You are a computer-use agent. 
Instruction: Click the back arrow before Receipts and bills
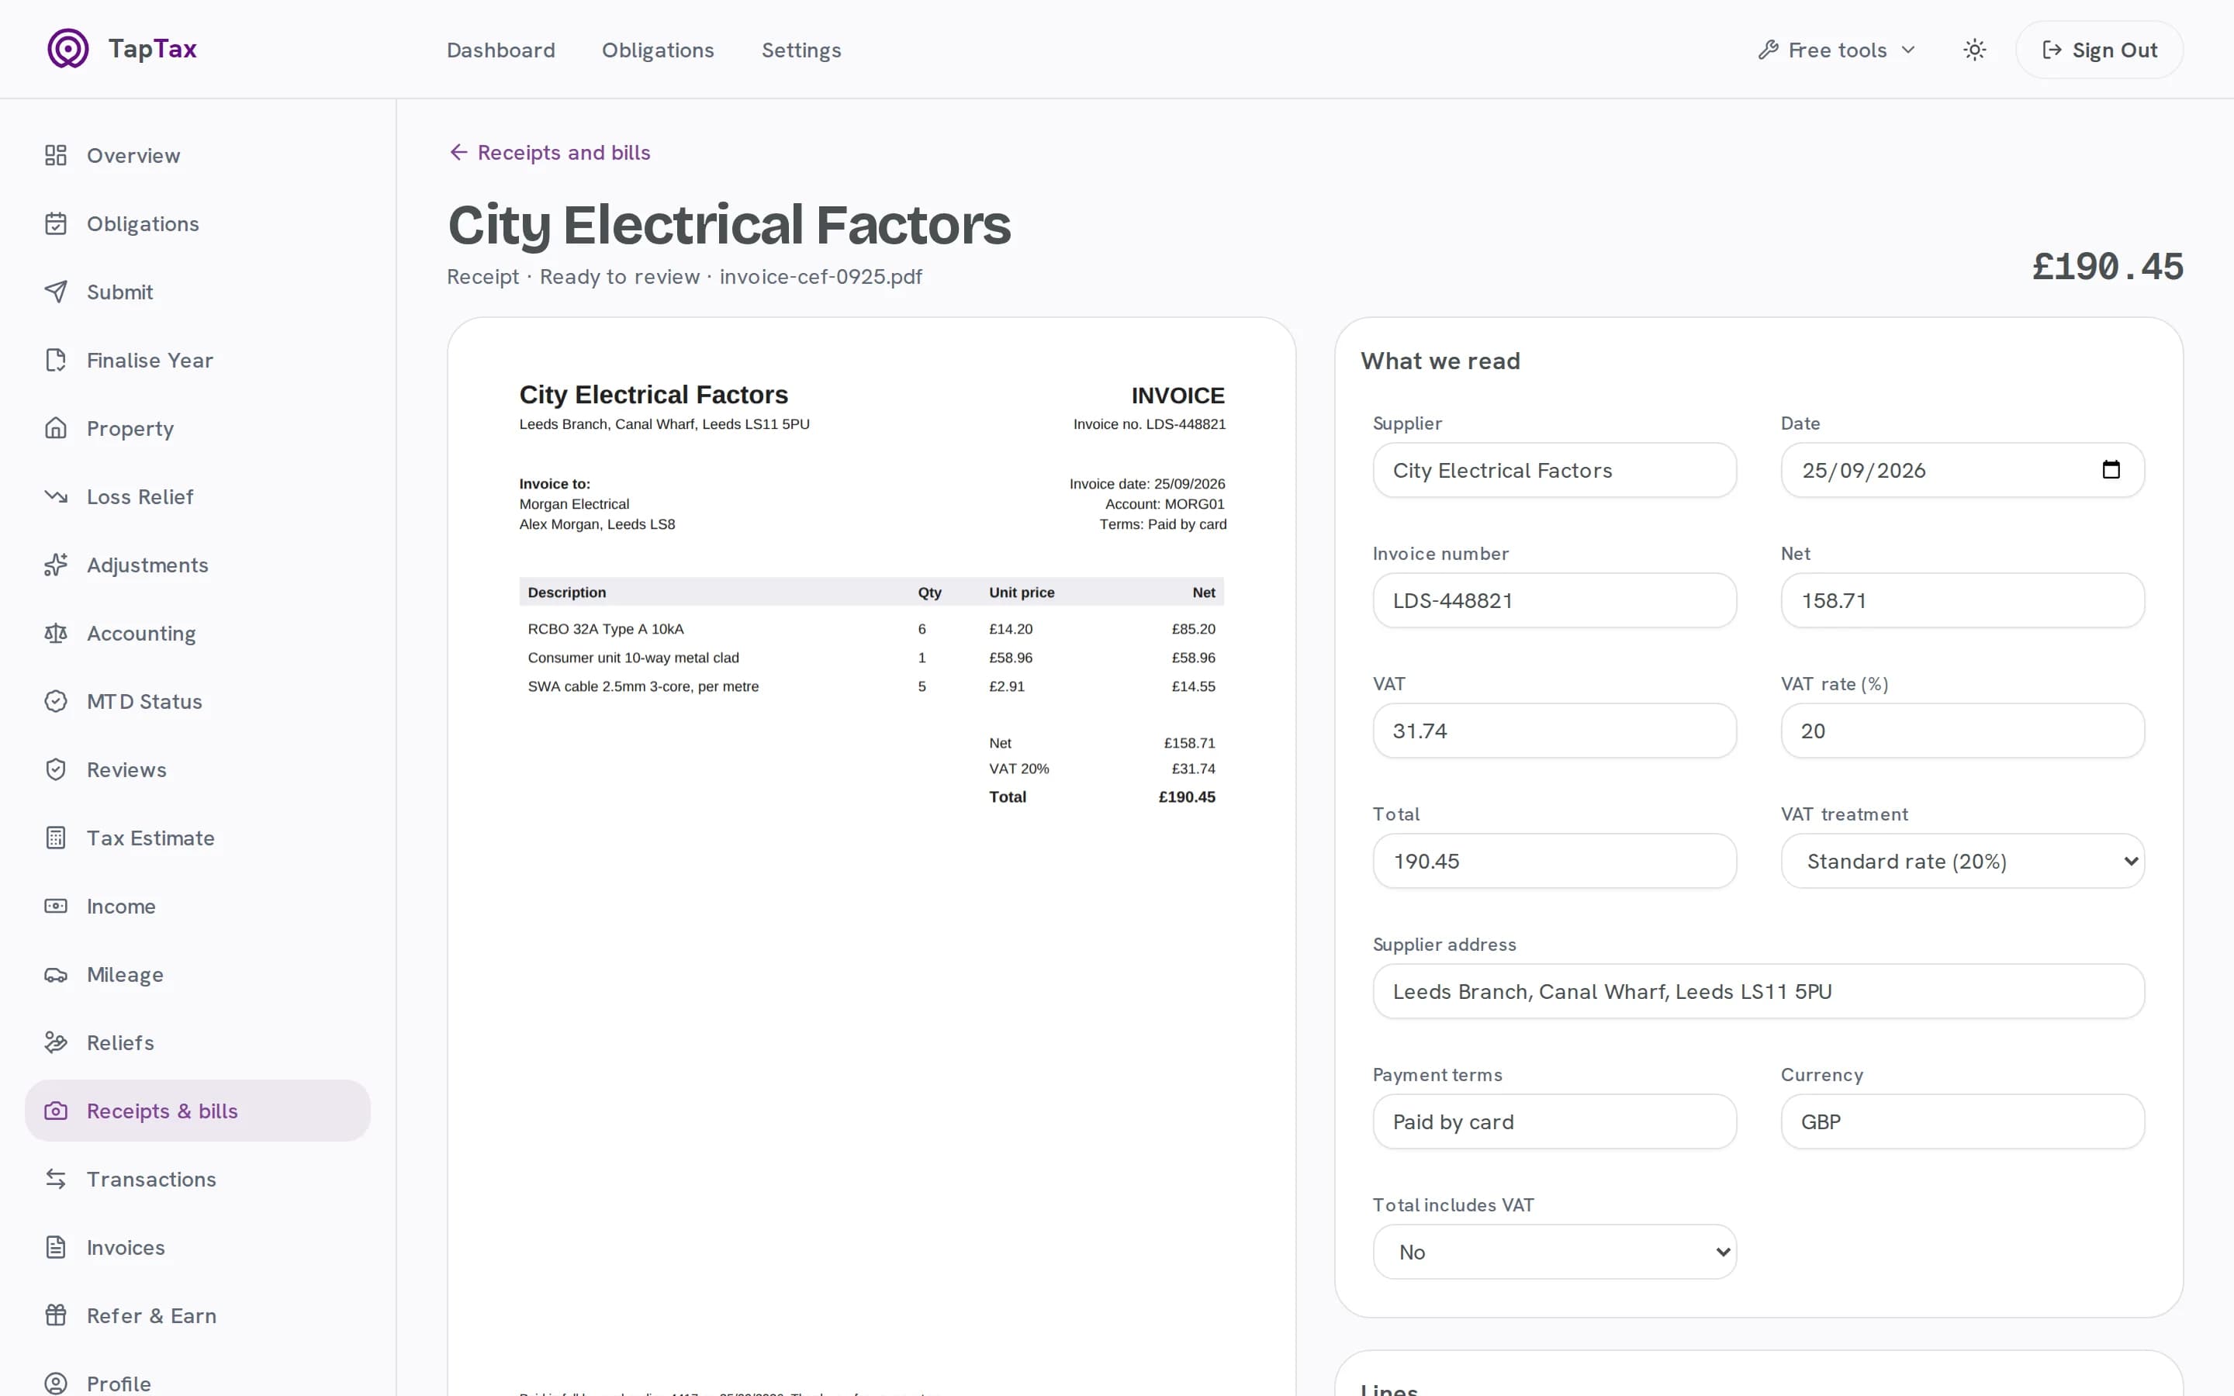click(x=458, y=152)
